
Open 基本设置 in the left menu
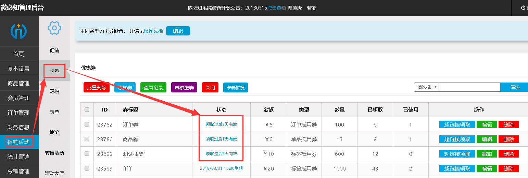click(19, 69)
